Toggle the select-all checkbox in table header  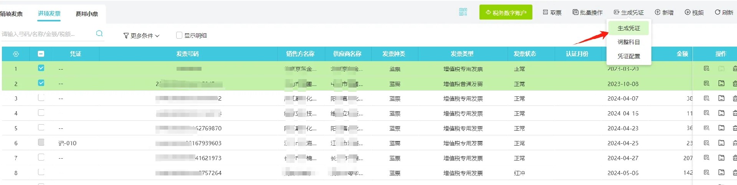tap(41, 54)
